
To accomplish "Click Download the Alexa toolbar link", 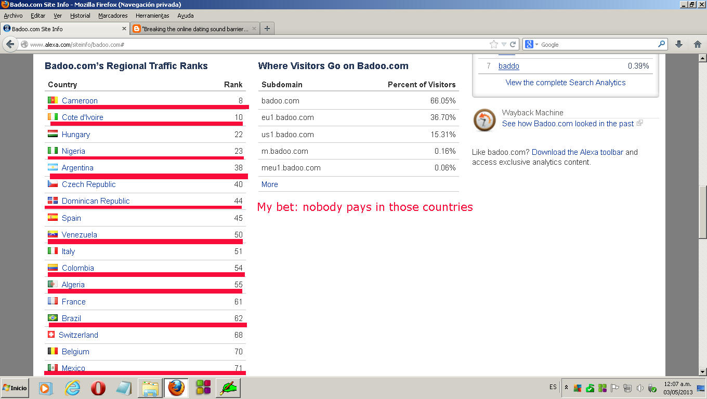I will tap(578, 152).
